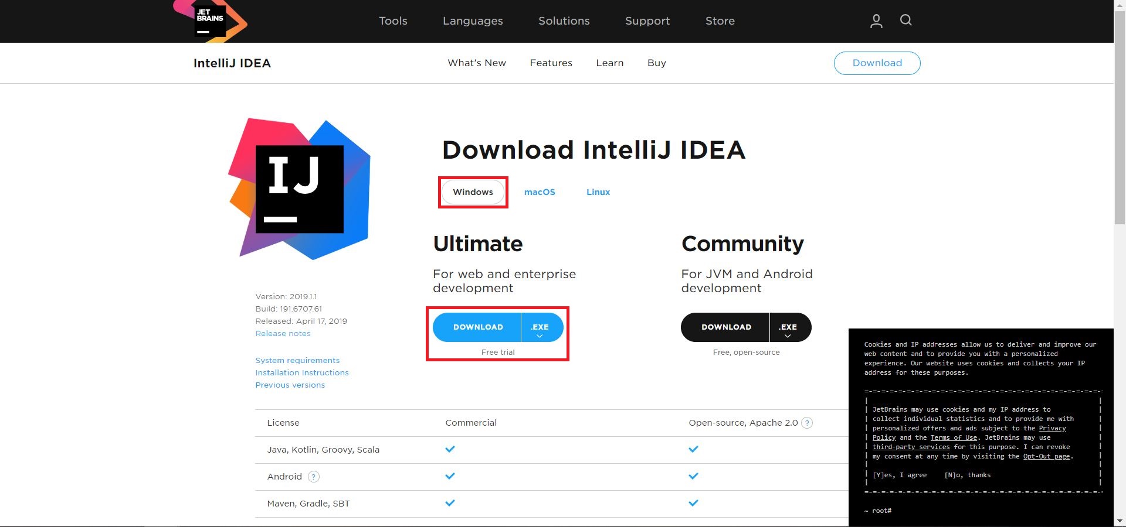Open the Opt-Out page link
Viewport: 1126px width, 527px height.
1047,457
